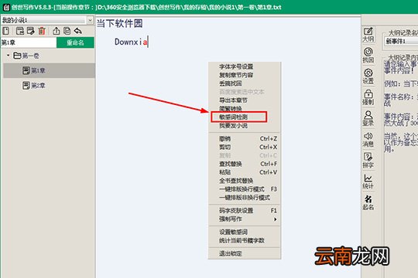Select 字体字号设置 in context menu
The width and height of the screenshot is (418, 278).
pos(244,66)
